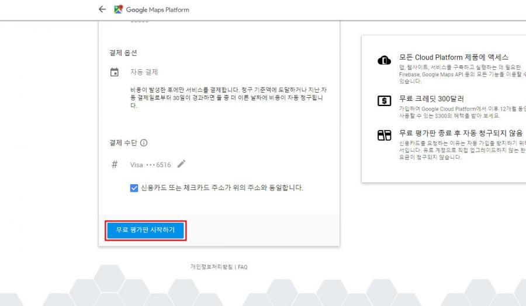Open the info icon next to 결제 수단

(x=144, y=143)
